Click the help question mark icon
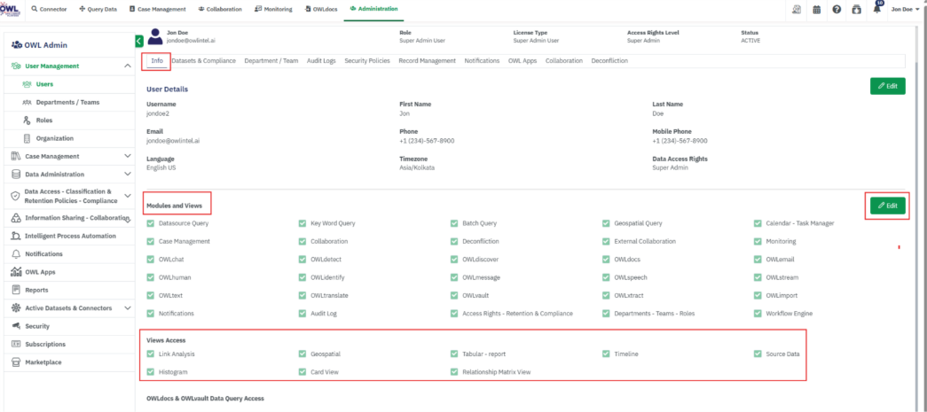The image size is (927, 412). click(x=837, y=9)
